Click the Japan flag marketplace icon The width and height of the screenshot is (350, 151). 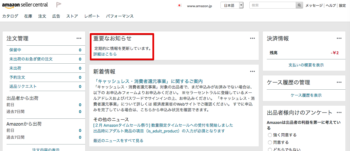tap(180, 5)
